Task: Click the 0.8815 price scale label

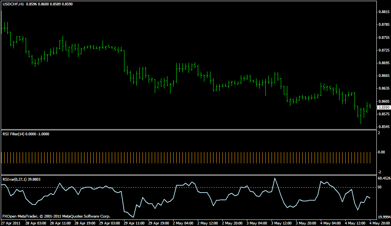Action: 384,12
